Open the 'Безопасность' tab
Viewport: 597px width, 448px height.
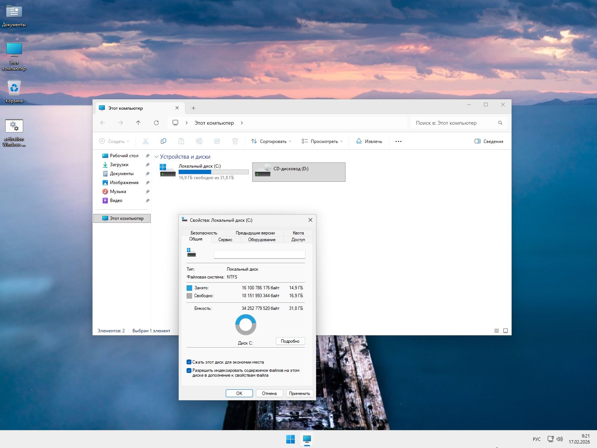pyautogui.click(x=203, y=233)
